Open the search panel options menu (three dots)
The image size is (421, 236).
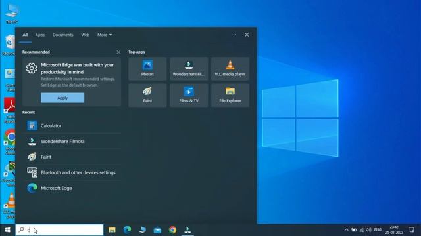point(234,35)
